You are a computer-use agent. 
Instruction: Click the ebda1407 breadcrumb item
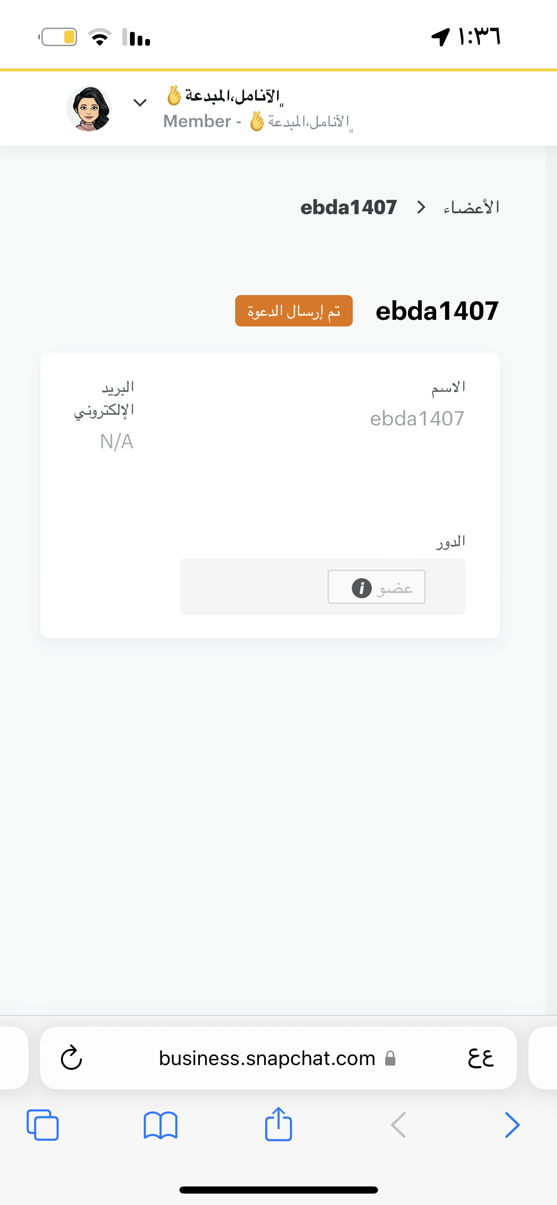[x=348, y=207]
